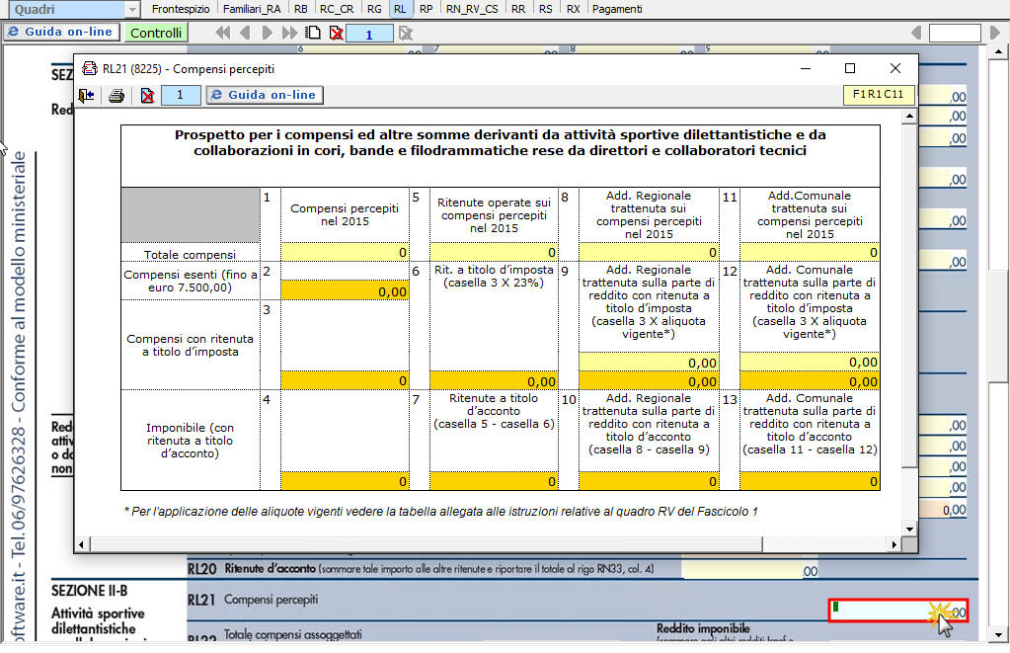Screen dimensions: 1010x653
Task: Click the dialog vertical scrollbar down arrow
Action: 909,530
